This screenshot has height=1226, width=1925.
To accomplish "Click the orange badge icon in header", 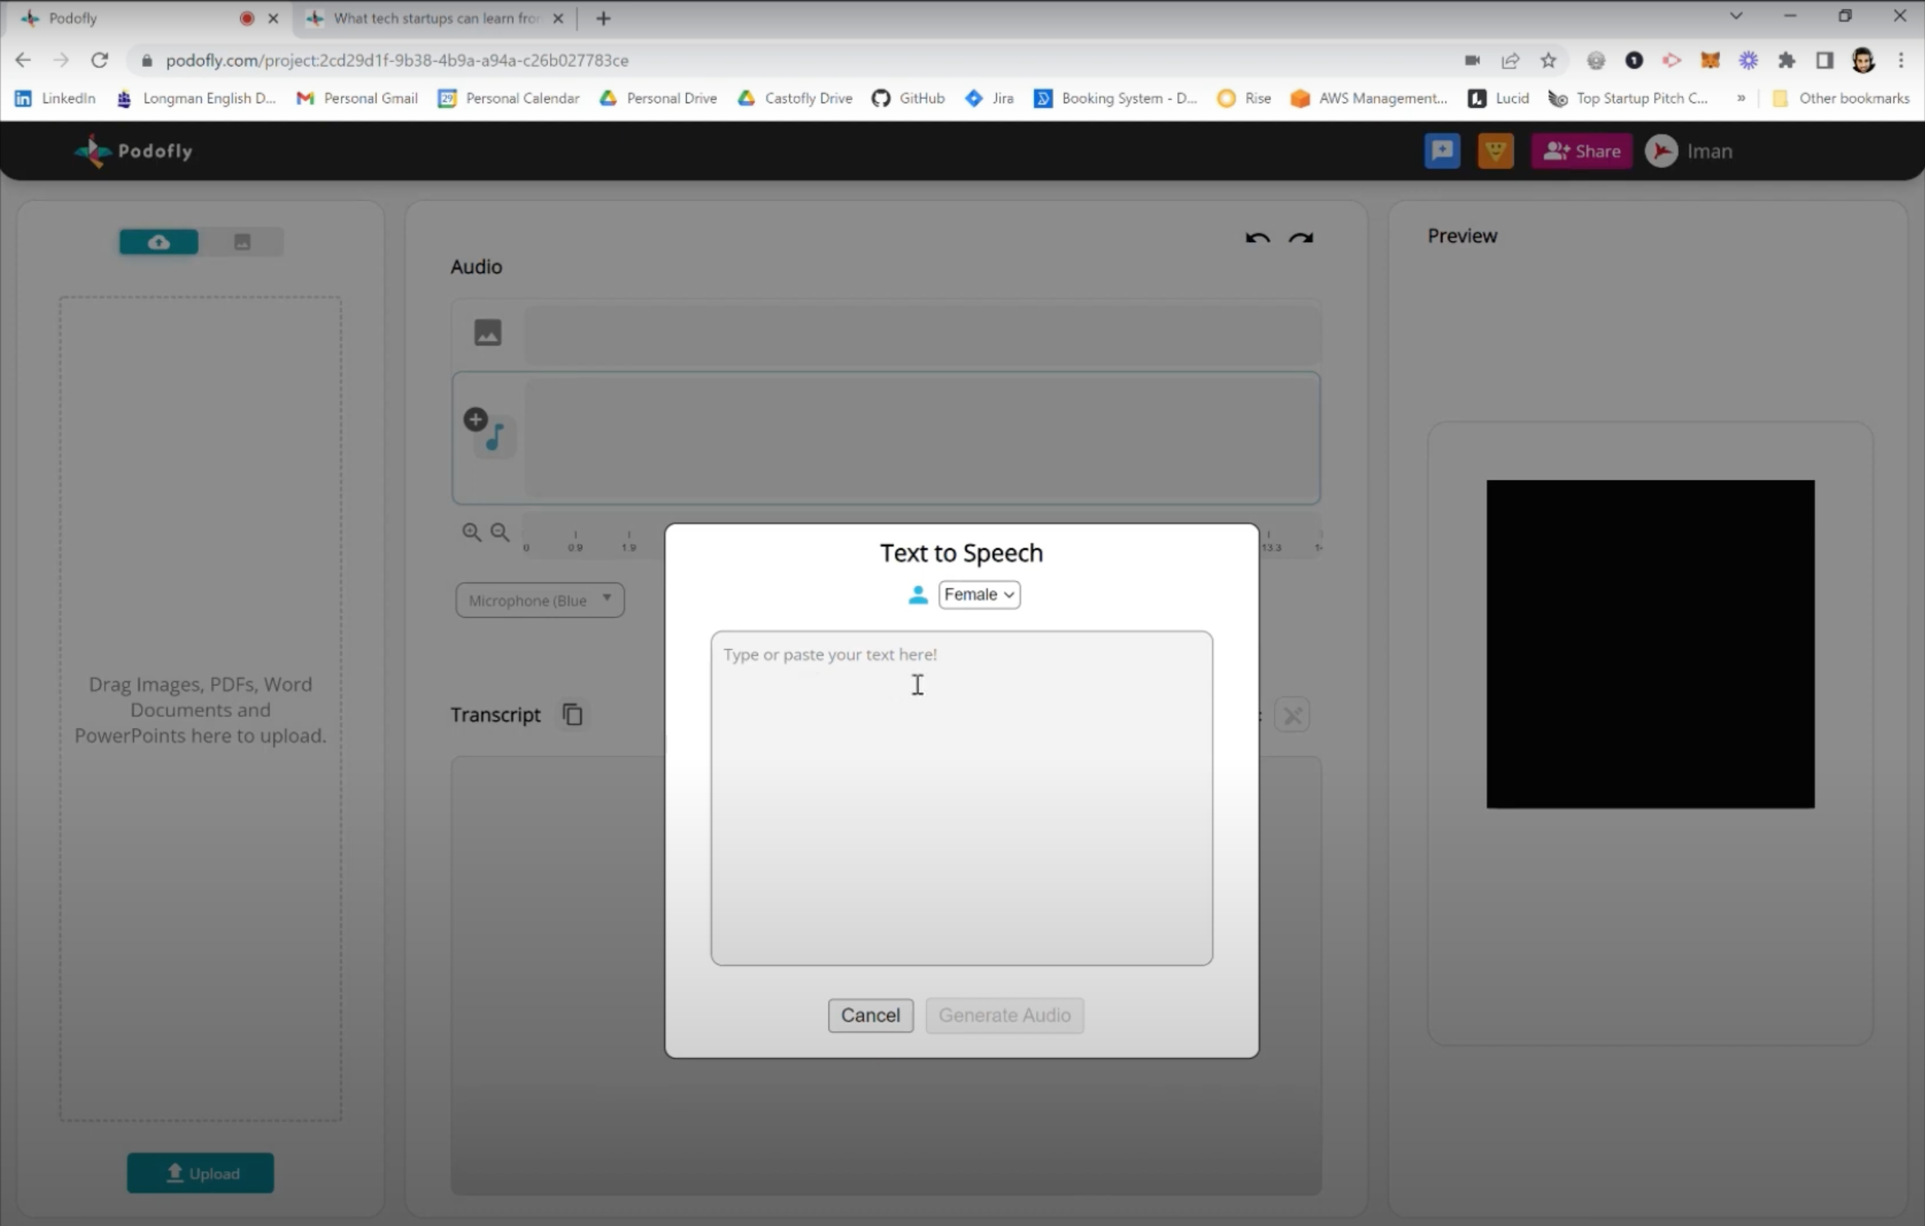I will tap(1495, 151).
